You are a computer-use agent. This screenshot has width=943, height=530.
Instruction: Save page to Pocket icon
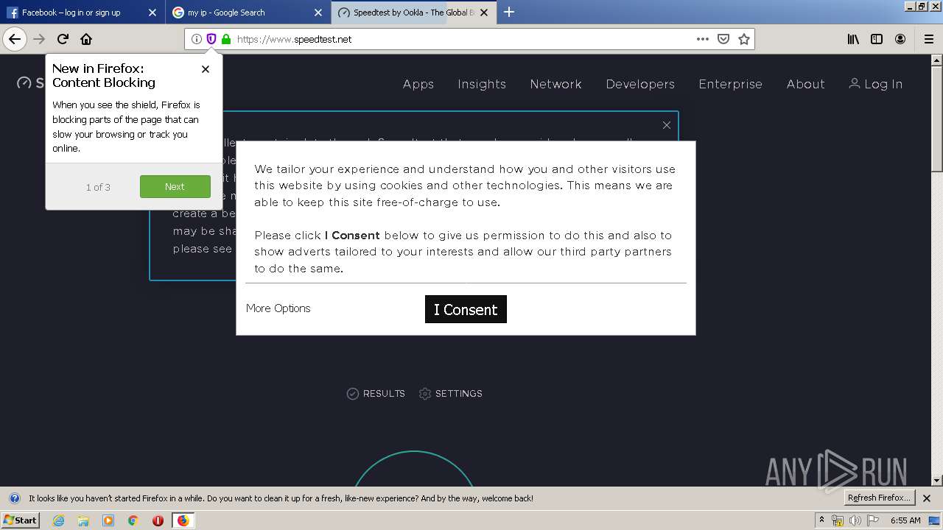723,39
